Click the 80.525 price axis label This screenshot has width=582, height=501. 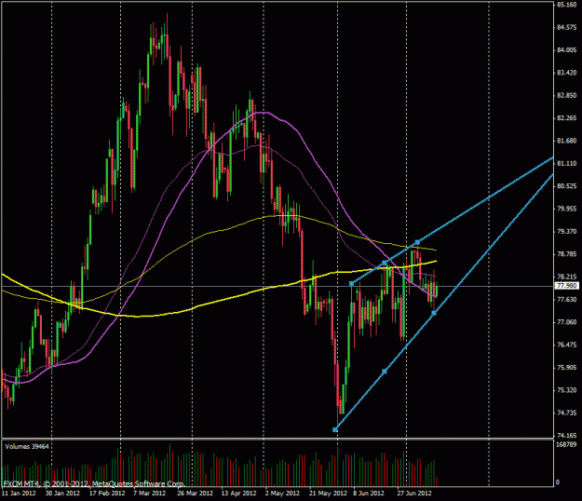567,186
